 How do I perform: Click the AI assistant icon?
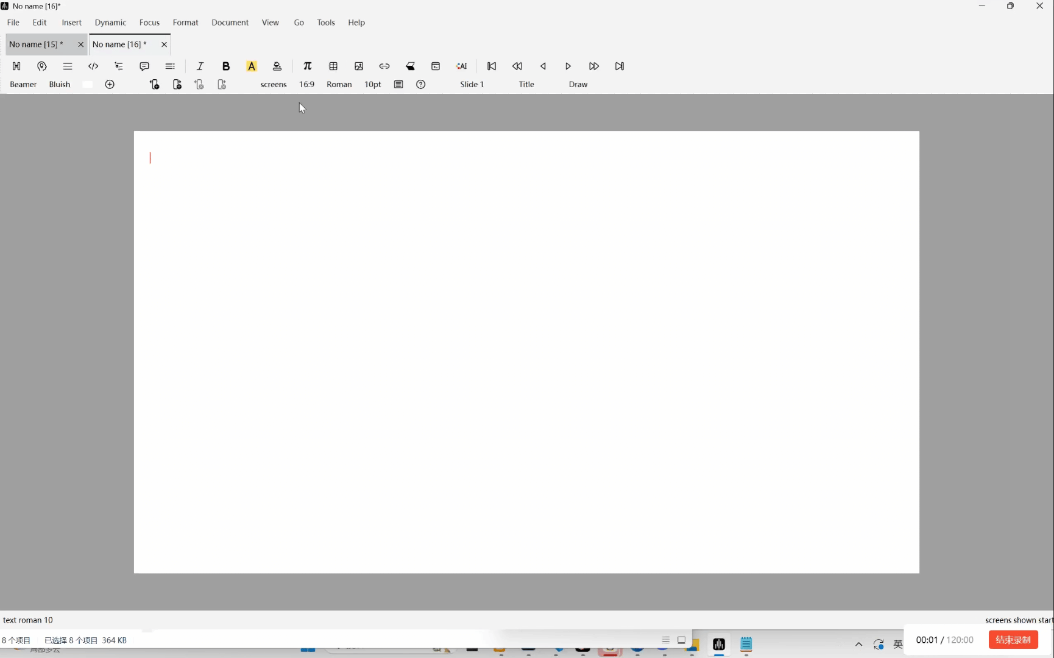tap(462, 66)
